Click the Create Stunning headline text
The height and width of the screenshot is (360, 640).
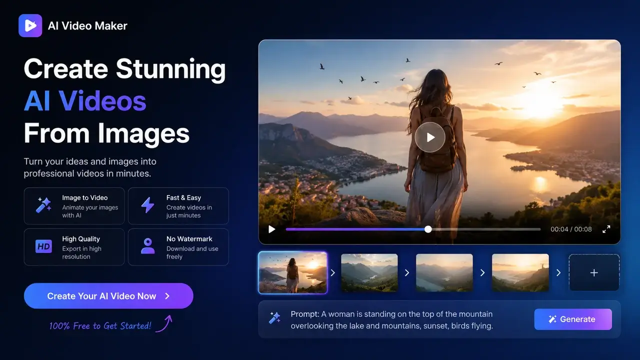pos(125,69)
